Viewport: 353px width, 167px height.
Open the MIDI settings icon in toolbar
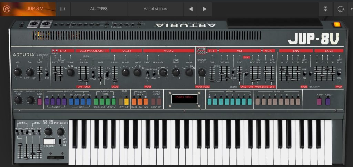point(341,9)
